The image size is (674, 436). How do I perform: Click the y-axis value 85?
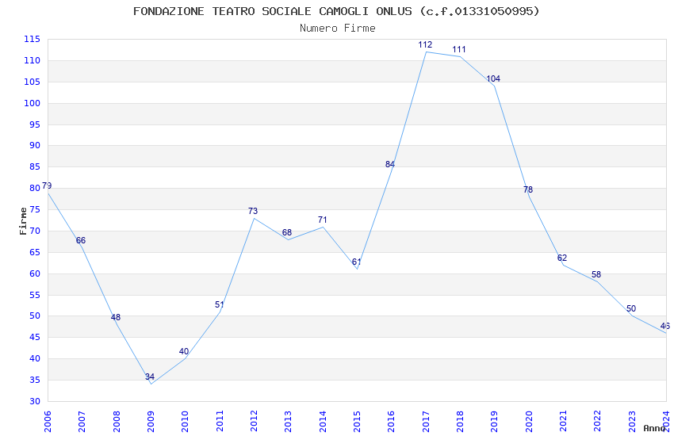[35, 166]
